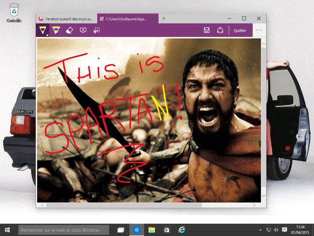Share the annotated web note
This screenshot has width=314, height=236.
[220, 30]
